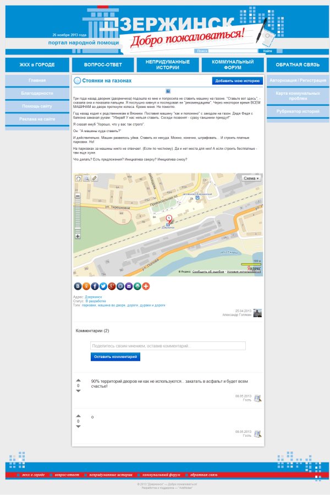Viewport: 330px width, 495px height.
Task: Click guest avatar on first comment
Action: pos(257,399)
